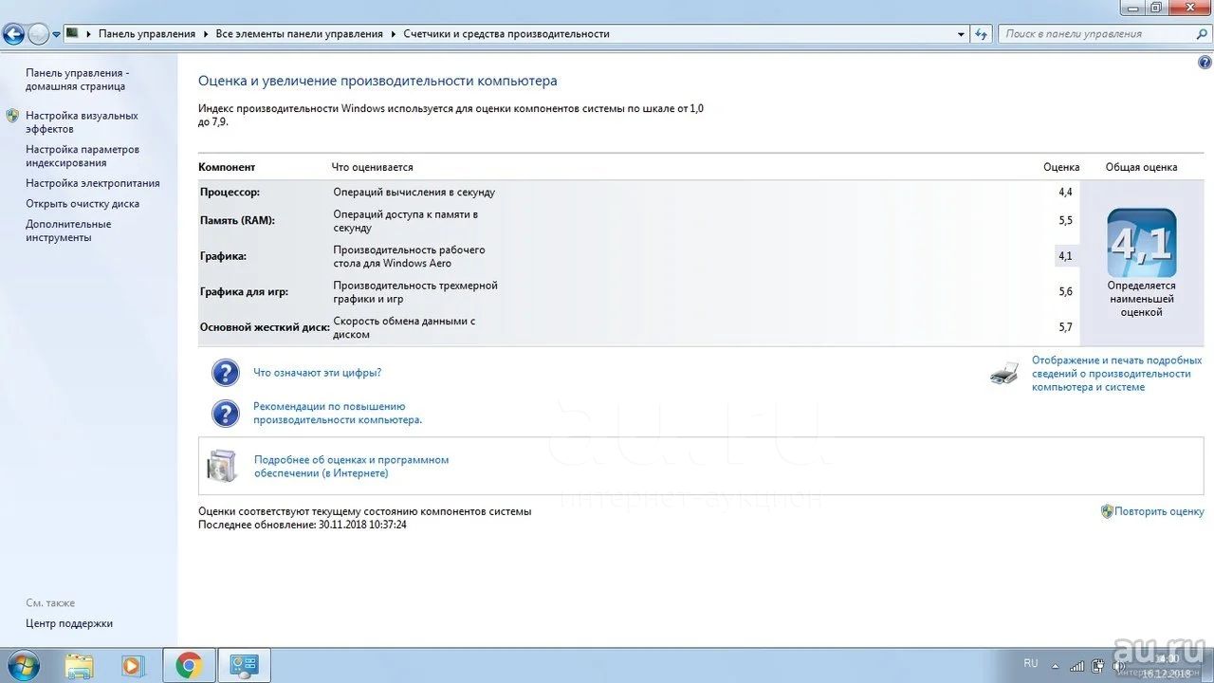Viewport: 1214px width, 683px height.
Task: Open Google Chrome from the taskbar
Action: 189,666
